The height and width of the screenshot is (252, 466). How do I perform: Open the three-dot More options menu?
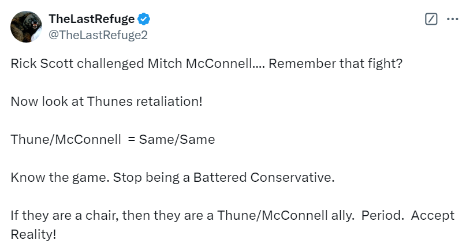[452, 19]
